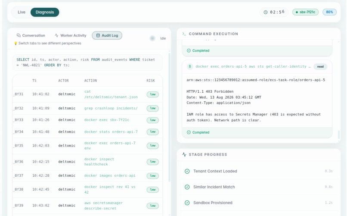Click action docker images orders-api
Viewport: 347px width, 216px height.
coord(110,175)
